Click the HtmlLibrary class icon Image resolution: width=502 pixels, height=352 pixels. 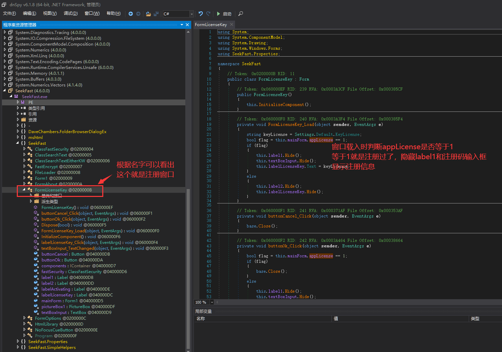pos(30,324)
